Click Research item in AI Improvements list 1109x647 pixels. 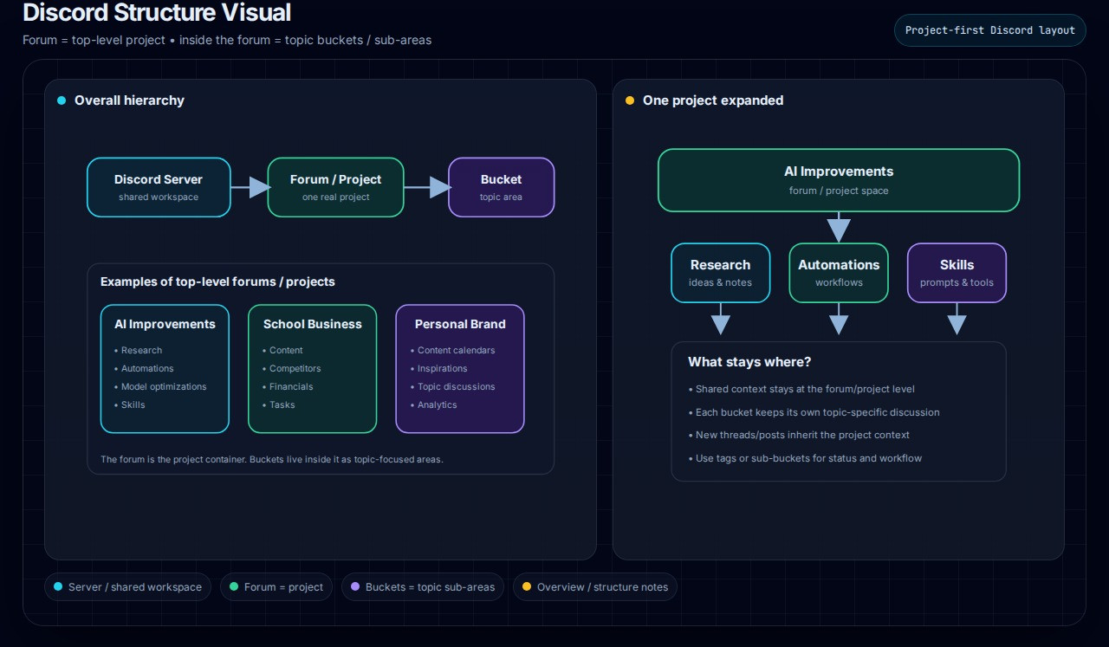coord(138,351)
